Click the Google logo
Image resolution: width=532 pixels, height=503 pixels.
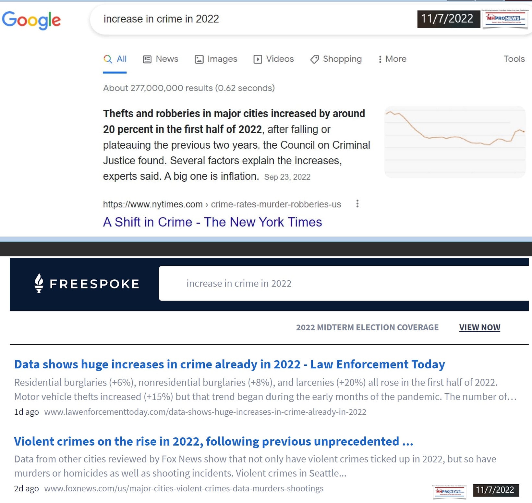tap(31, 20)
